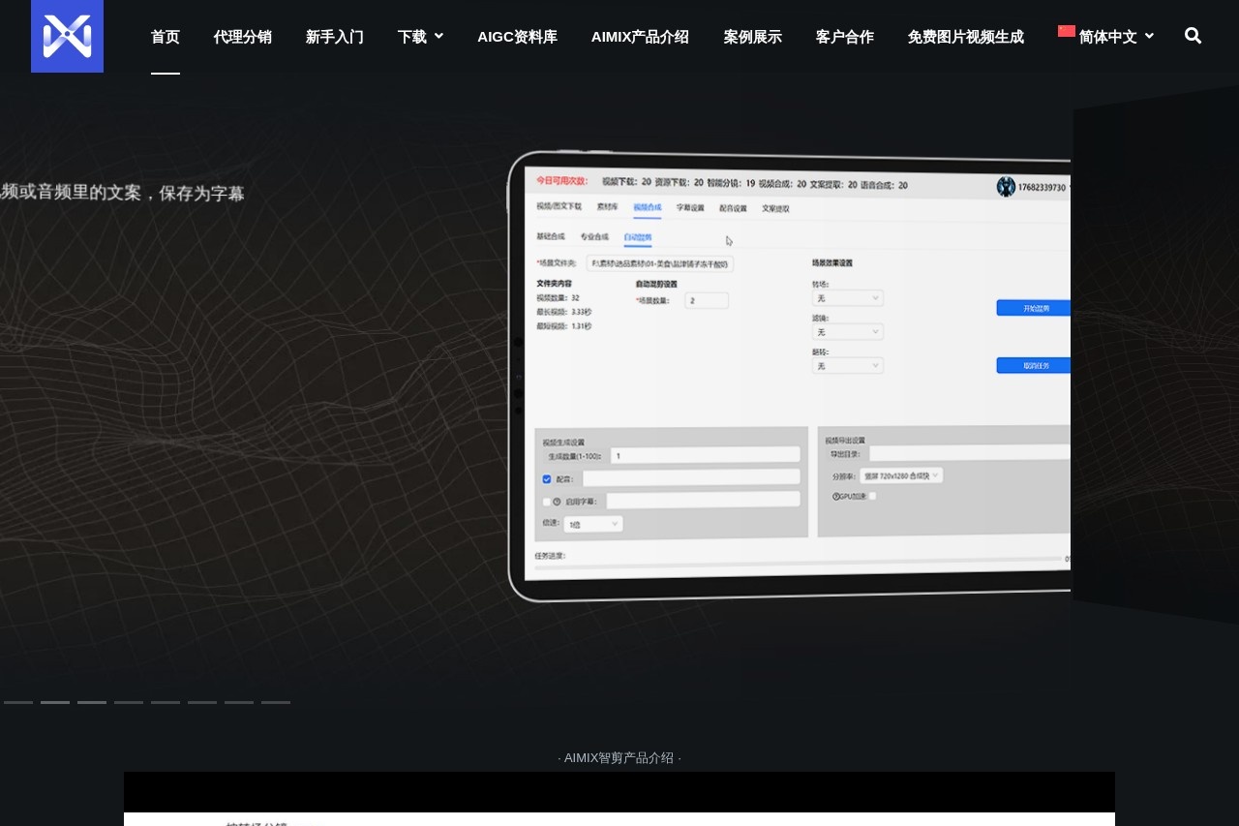
Task: Expand the 下载 navigation menu
Action: point(420,37)
